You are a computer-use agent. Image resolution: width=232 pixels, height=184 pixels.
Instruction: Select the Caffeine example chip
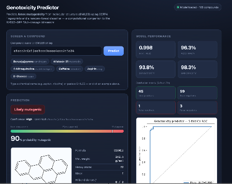coord(70,69)
